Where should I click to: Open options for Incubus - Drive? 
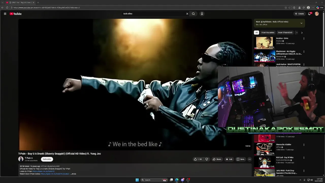(304, 39)
